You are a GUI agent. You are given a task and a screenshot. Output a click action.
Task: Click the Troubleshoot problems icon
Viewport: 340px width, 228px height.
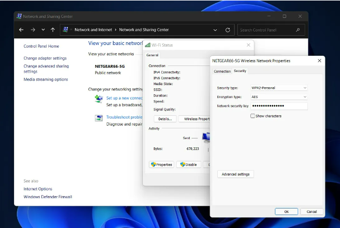click(98, 118)
